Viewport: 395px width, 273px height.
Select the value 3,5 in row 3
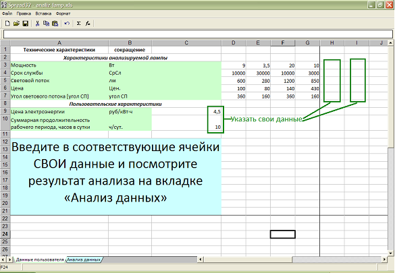coord(258,65)
